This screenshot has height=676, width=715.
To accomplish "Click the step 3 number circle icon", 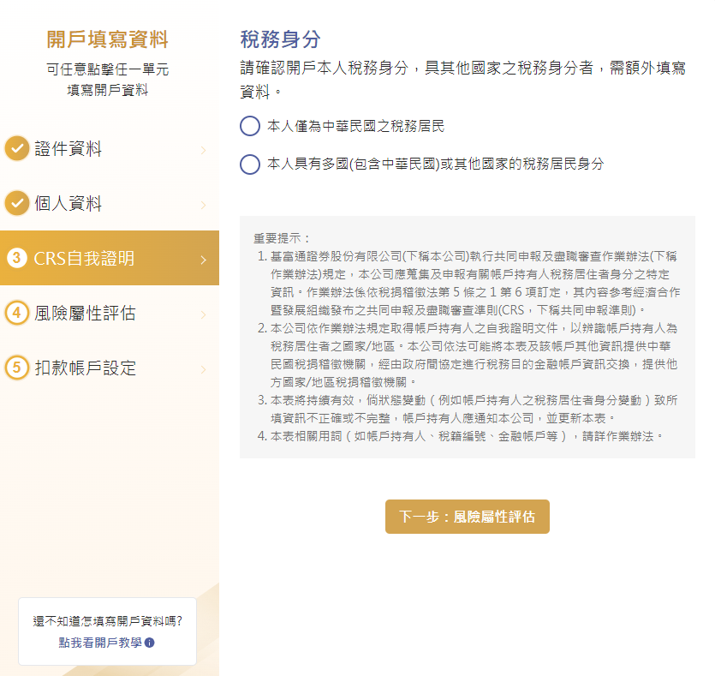I will (x=17, y=258).
